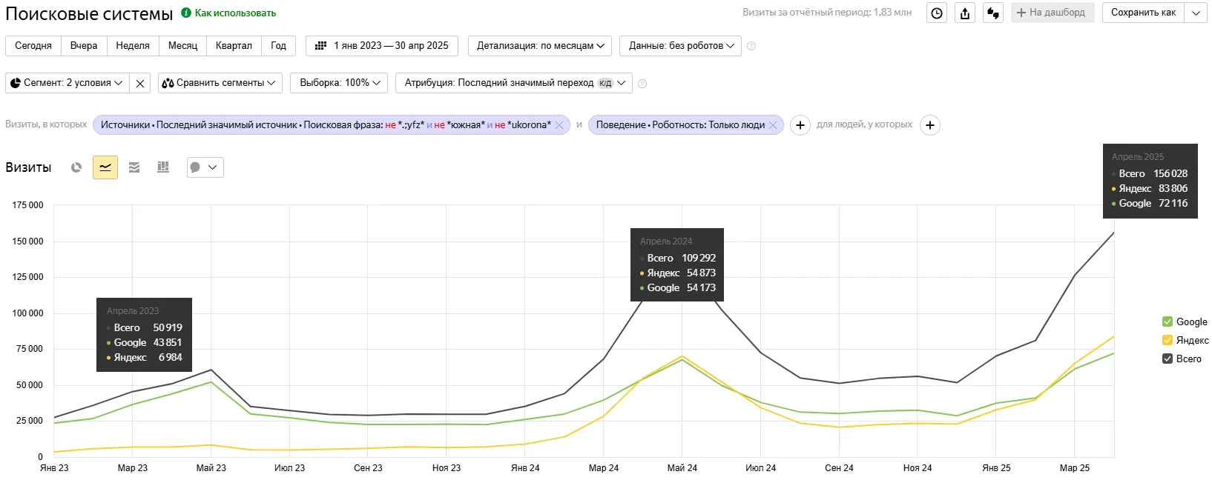Switch to the Неделя period tab
This screenshot has height=480, width=1212.
(x=133, y=46)
